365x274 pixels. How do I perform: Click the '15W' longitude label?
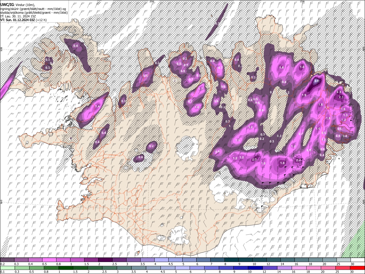[x=302, y=1]
